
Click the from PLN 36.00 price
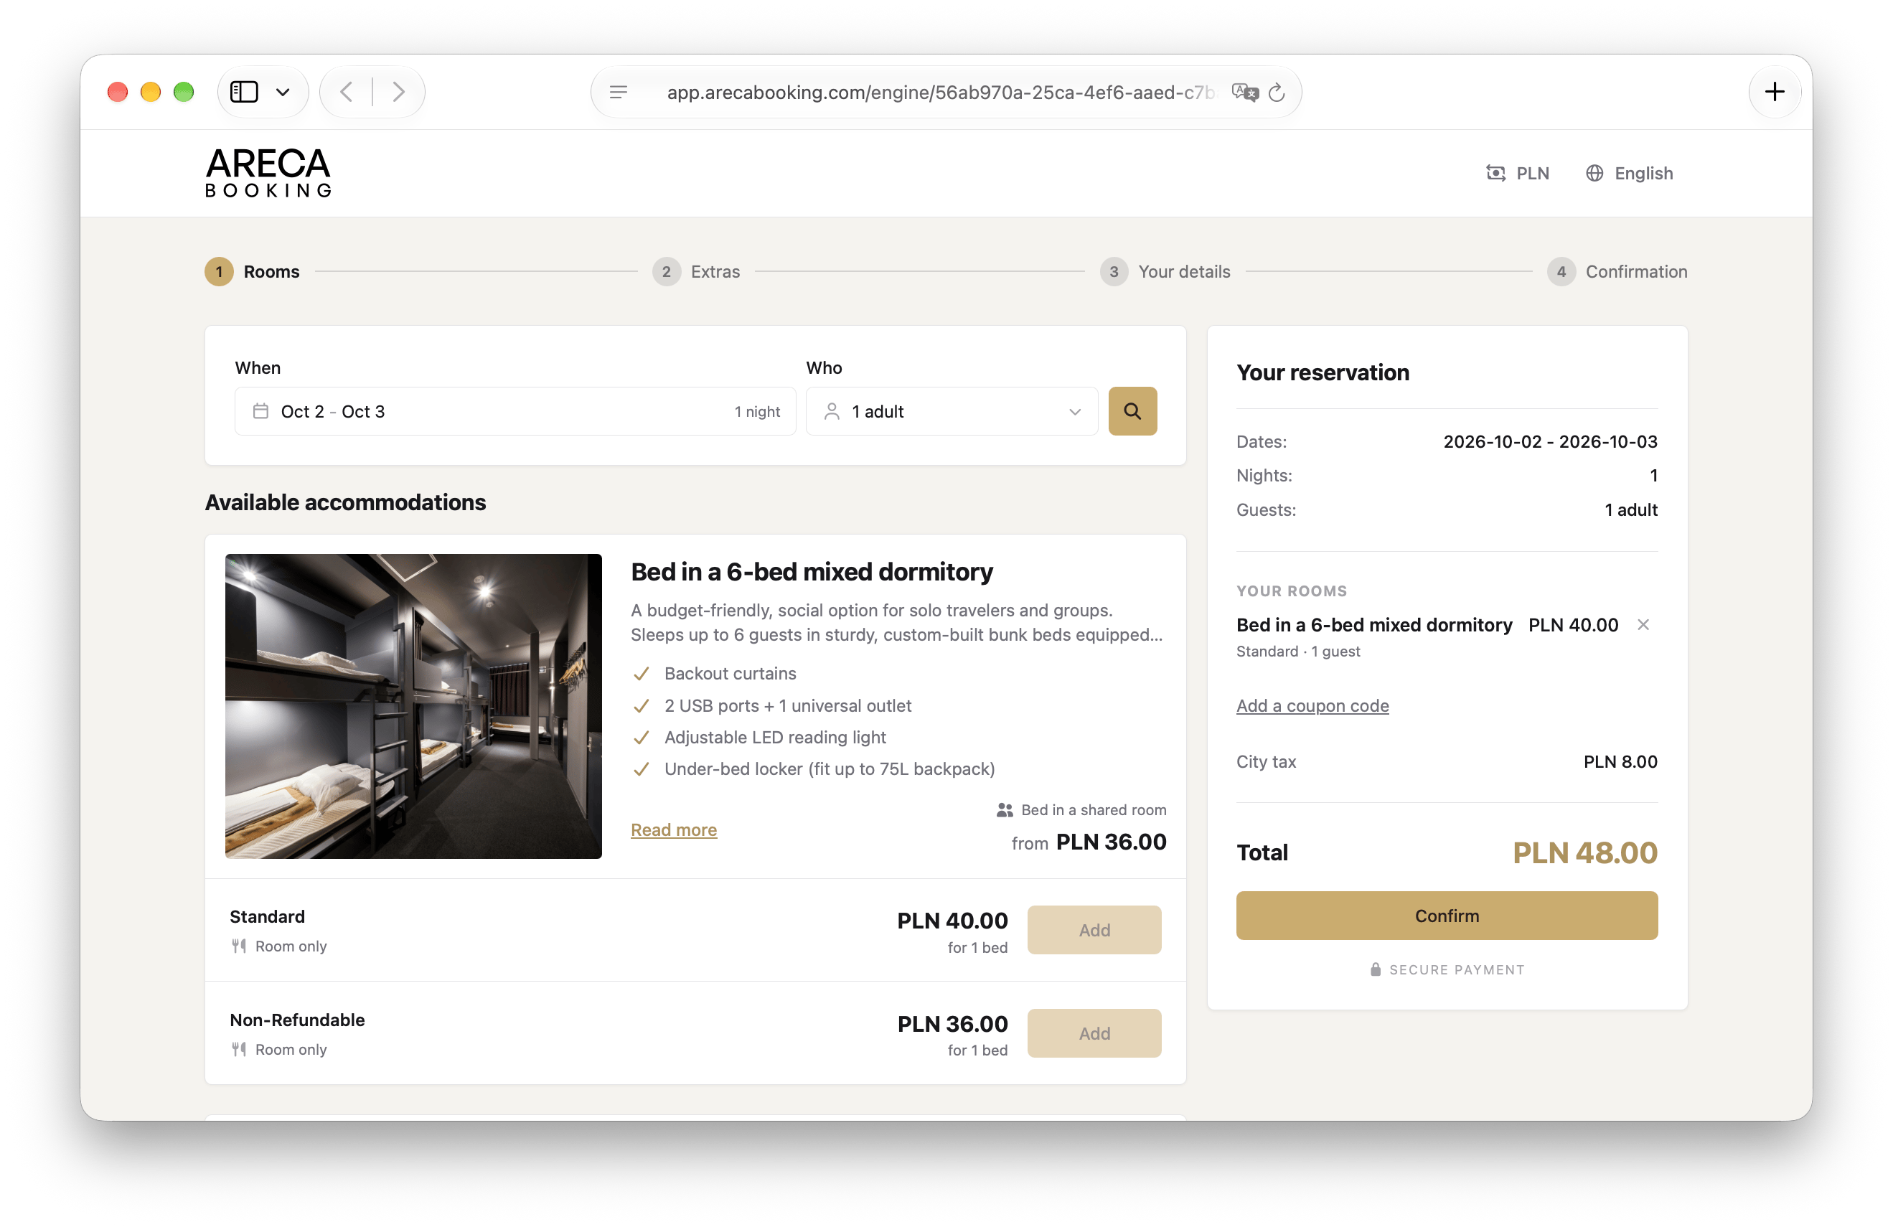point(1089,842)
